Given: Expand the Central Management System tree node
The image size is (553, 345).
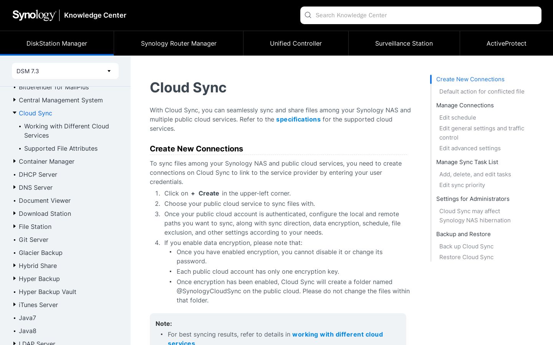Looking at the screenshot, I should pyautogui.click(x=15, y=100).
